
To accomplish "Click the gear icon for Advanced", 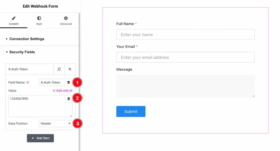I will 66,18.
